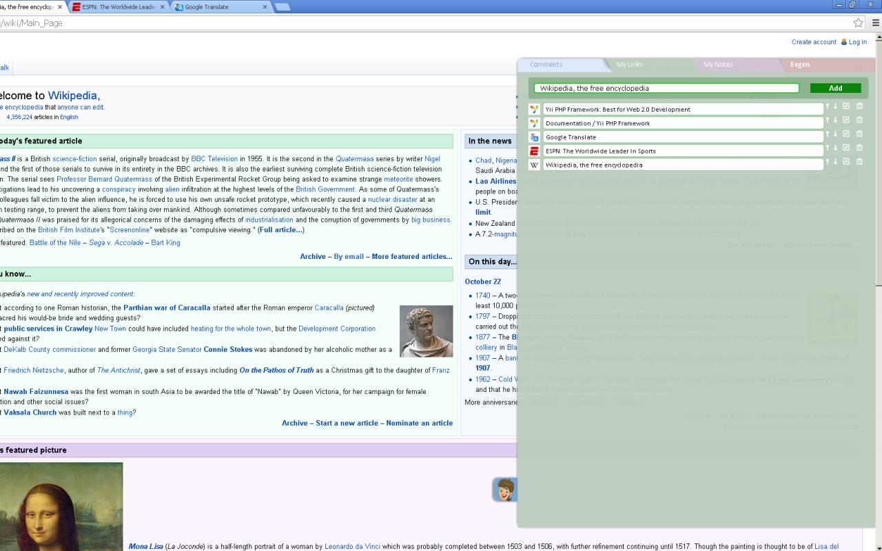
Task: Click the ESPN favicon in links list
Action: pyautogui.click(x=534, y=151)
